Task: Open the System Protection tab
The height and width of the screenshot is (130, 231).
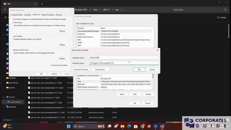Action: [x=48, y=15]
